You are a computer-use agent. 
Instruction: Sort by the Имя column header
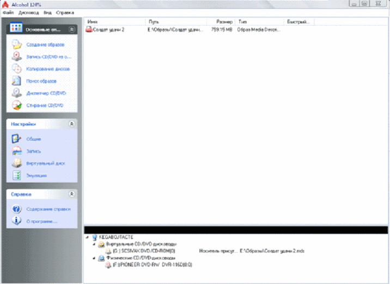click(115, 22)
